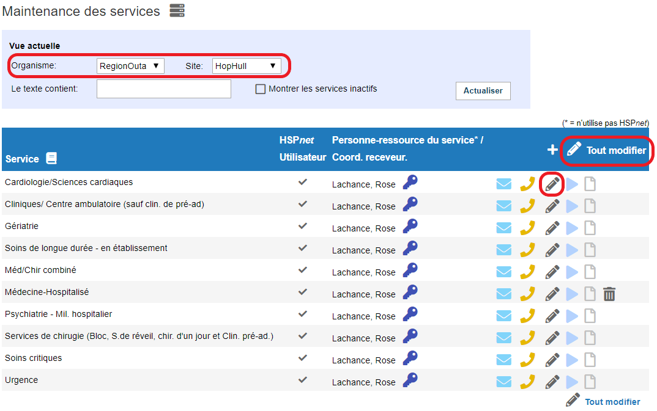The width and height of the screenshot is (657, 411).
Task: Click Tout modifier in the table header
Action: (x=606, y=150)
